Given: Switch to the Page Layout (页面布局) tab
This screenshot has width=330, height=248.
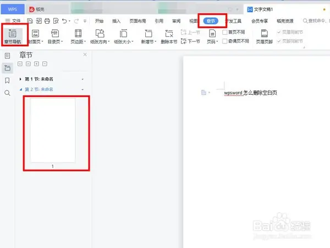Looking at the screenshot, I should tap(137, 21).
